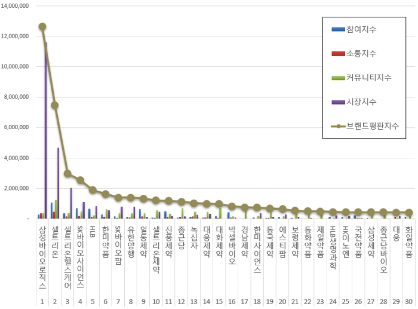This screenshot has height=309, width=418.
Task: Select the 종근당바이오 axis label
Action: pyautogui.click(x=383, y=250)
